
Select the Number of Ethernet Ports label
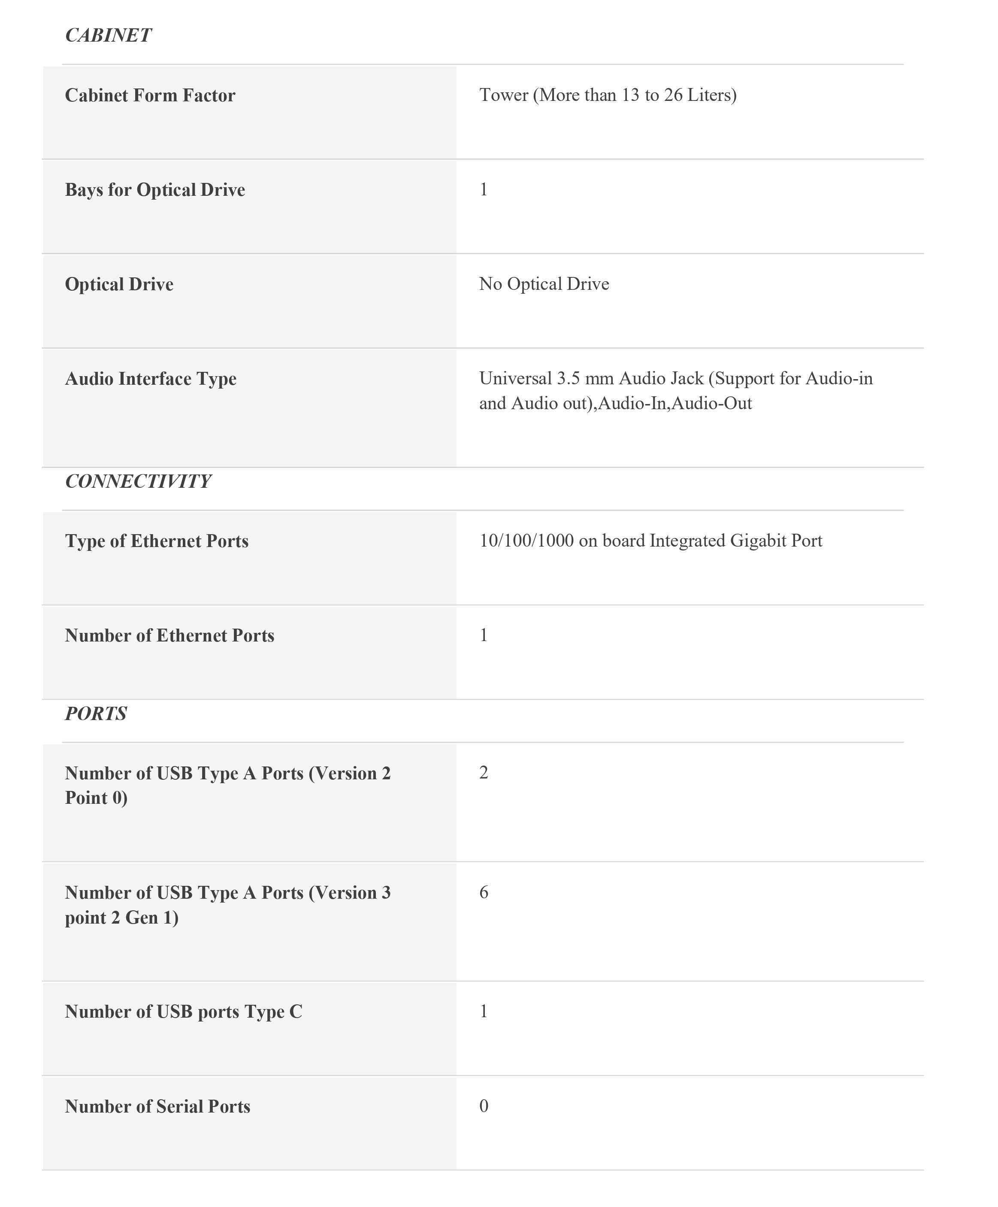pyautogui.click(x=169, y=635)
